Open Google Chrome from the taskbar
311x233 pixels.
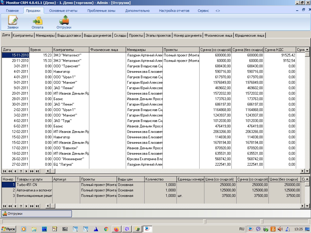coord(106,229)
